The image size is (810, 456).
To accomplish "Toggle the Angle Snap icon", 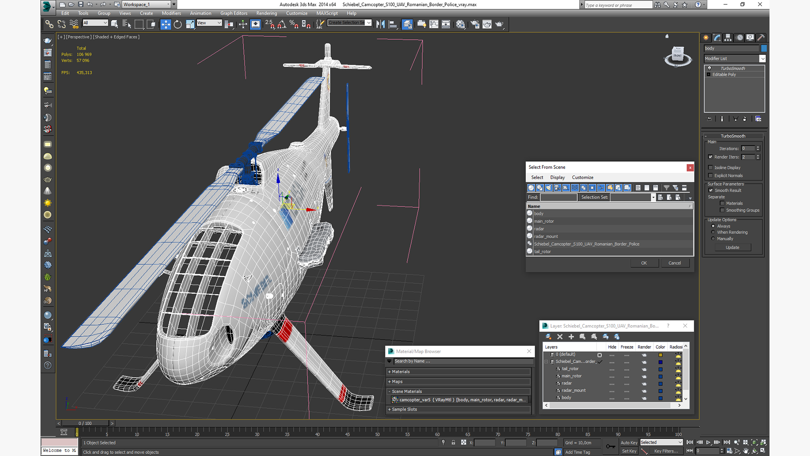I will (x=282, y=24).
